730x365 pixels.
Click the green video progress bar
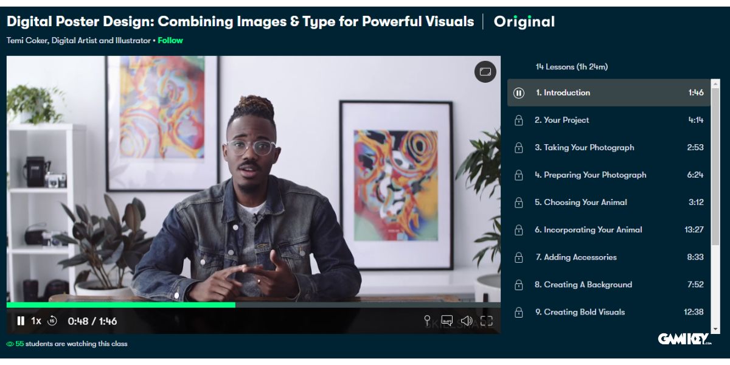122,305
